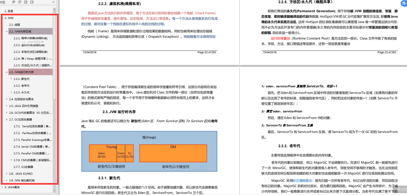Expand the 2.9. JVM 类加载机制 bookmark
407x195 pixels.
[7, 180]
